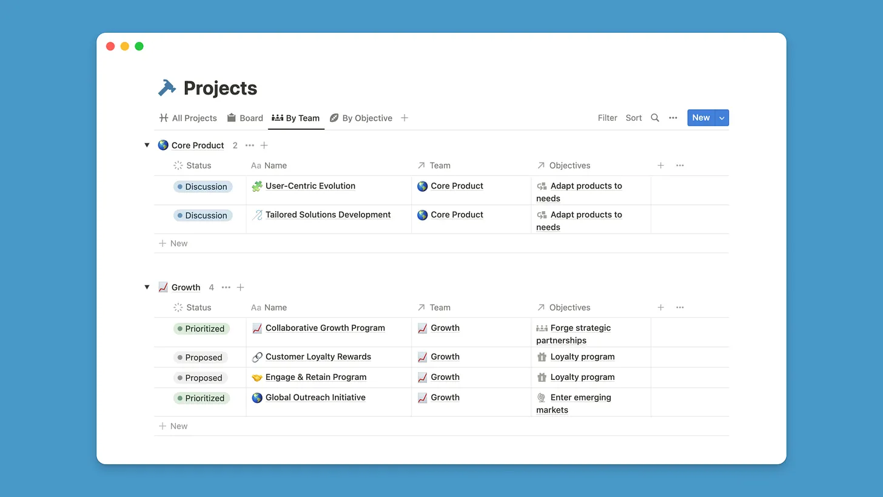This screenshot has width=883, height=497.
Task: Open the Enter emerging markets objective
Action: point(574,404)
